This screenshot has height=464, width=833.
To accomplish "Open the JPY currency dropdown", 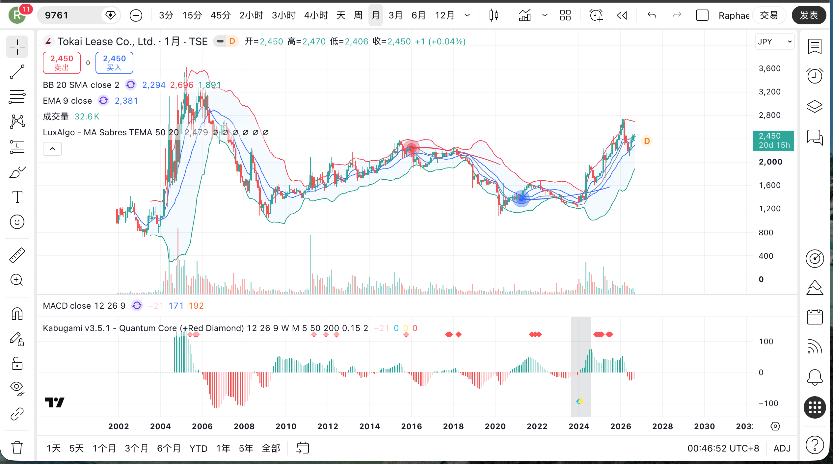I will 775,42.
